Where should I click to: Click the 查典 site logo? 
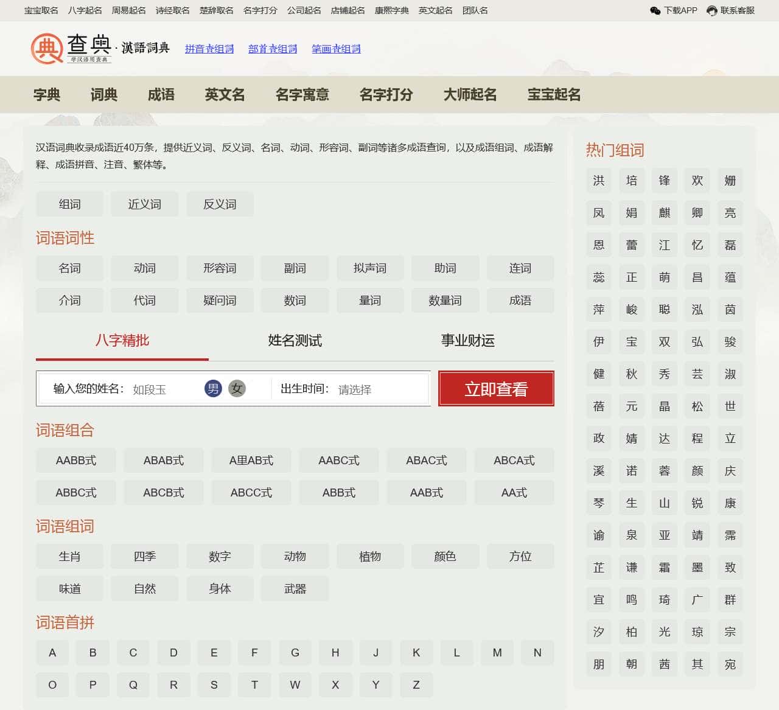click(71, 48)
